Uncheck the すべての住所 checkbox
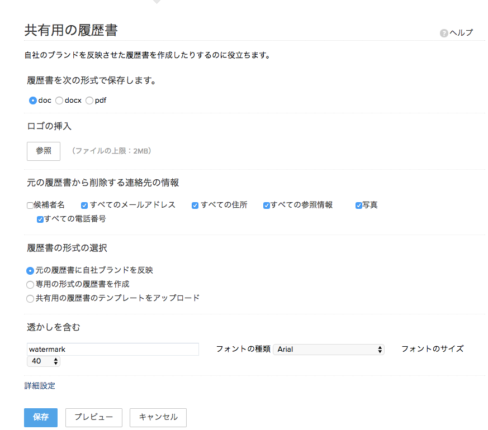 click(195, 205)
